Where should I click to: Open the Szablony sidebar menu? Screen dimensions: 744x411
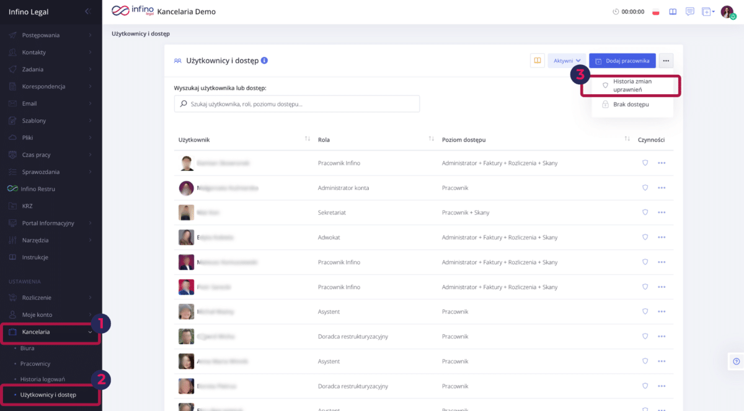coord(51,121)
